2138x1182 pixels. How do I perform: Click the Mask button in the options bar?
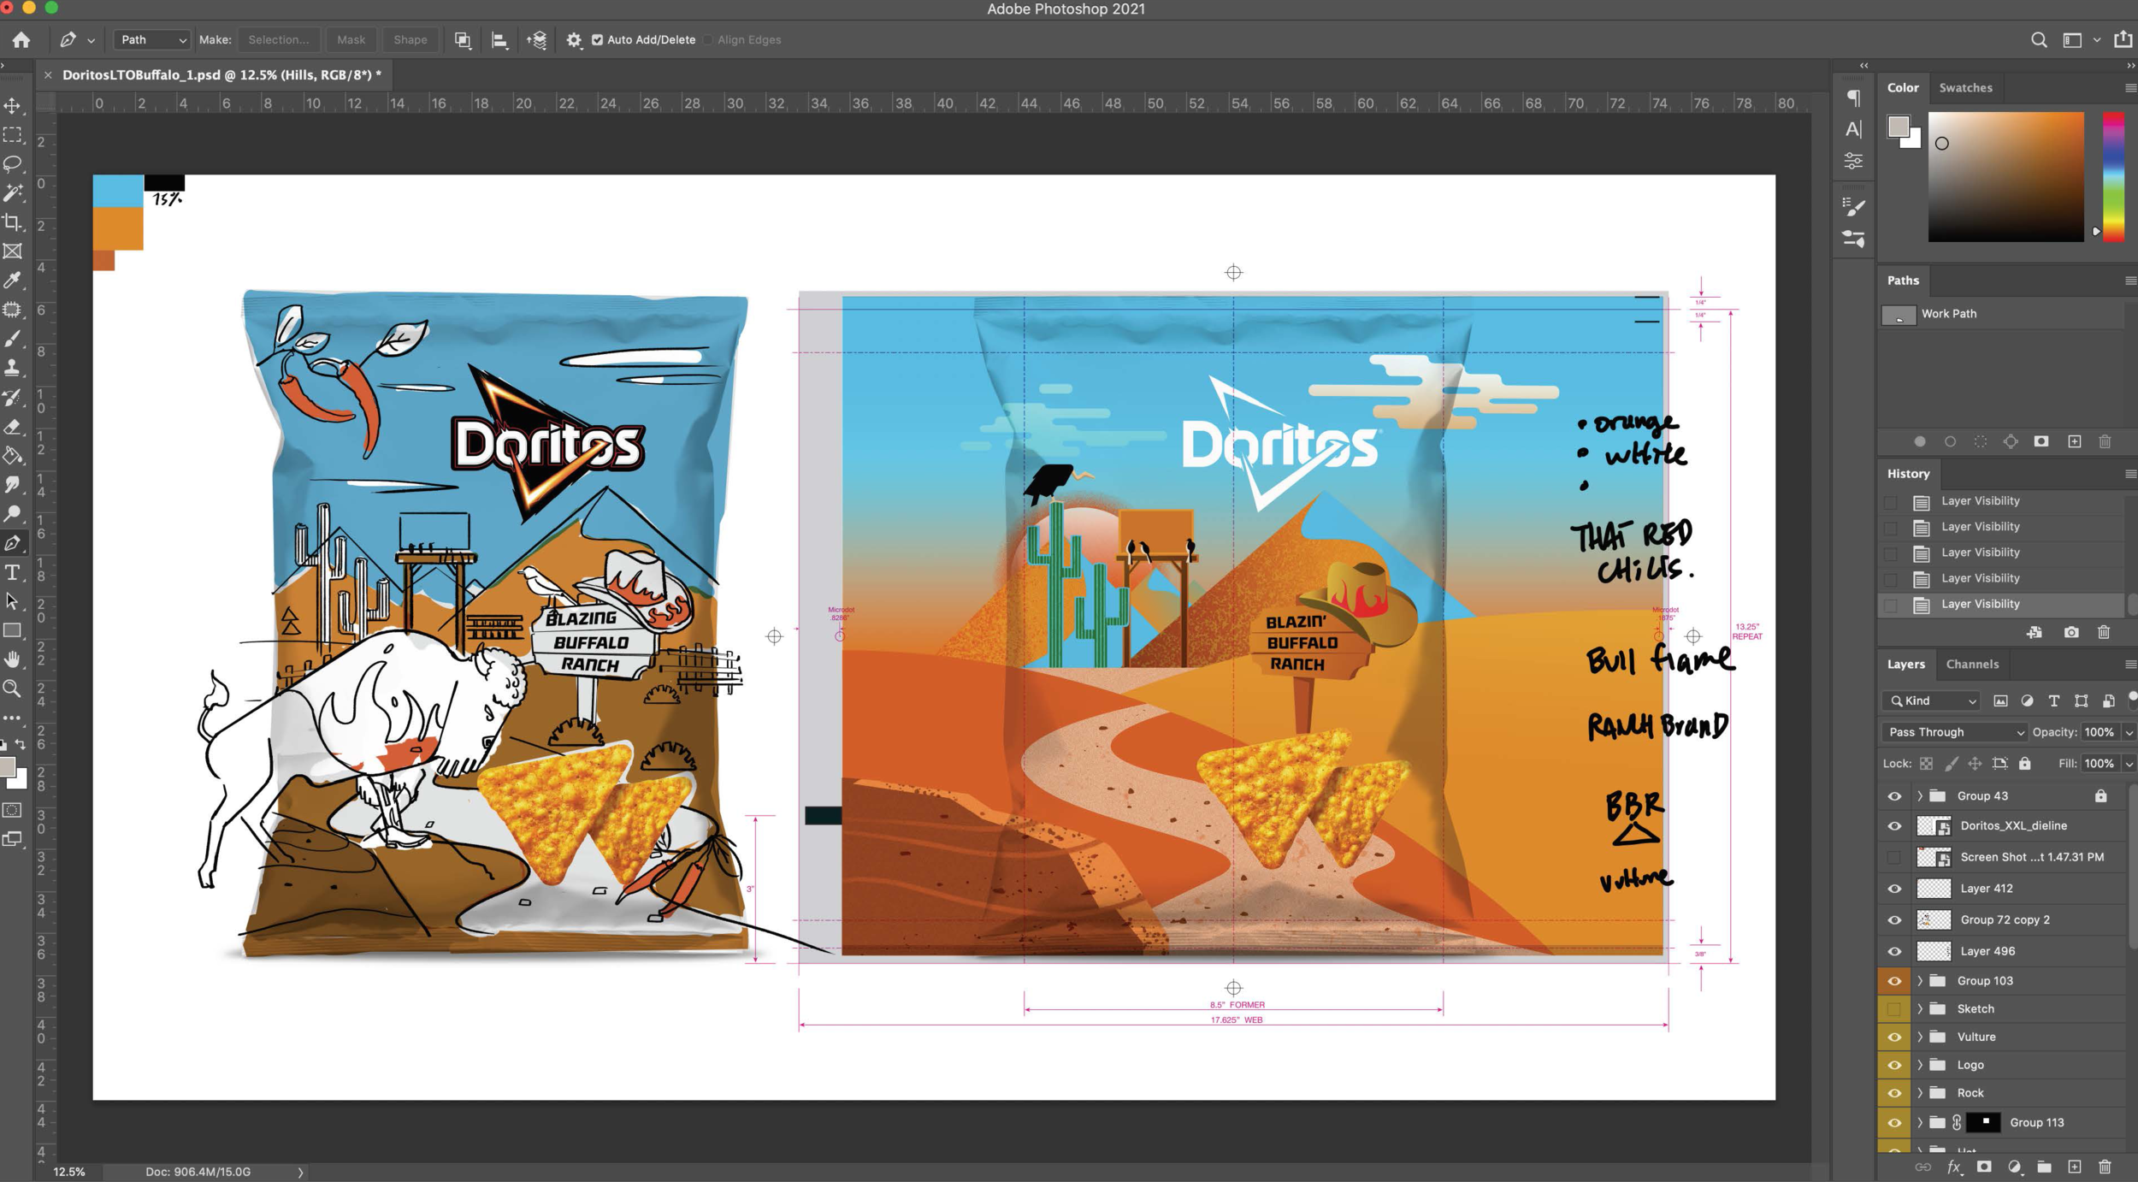pyautogui.click(x=351, y=39)
